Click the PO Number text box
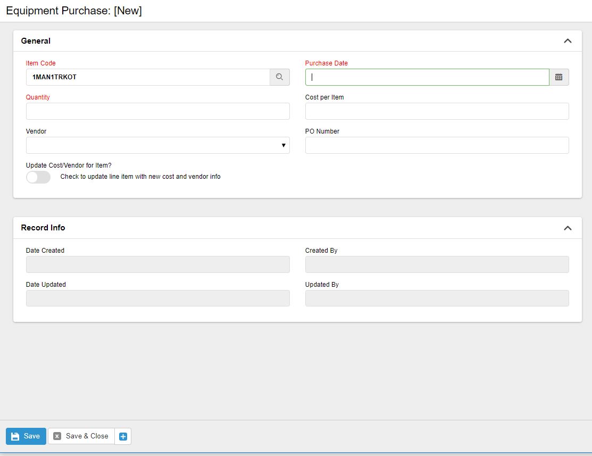Image resolution: width=592 pixels, height=456 pixels. tap(437, 145)
